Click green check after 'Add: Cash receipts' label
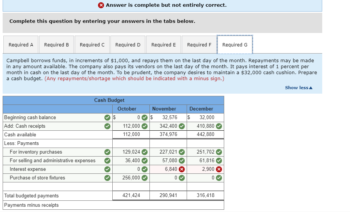The height and width of the screenshot is (212, 350). click(x=107, y=126)
